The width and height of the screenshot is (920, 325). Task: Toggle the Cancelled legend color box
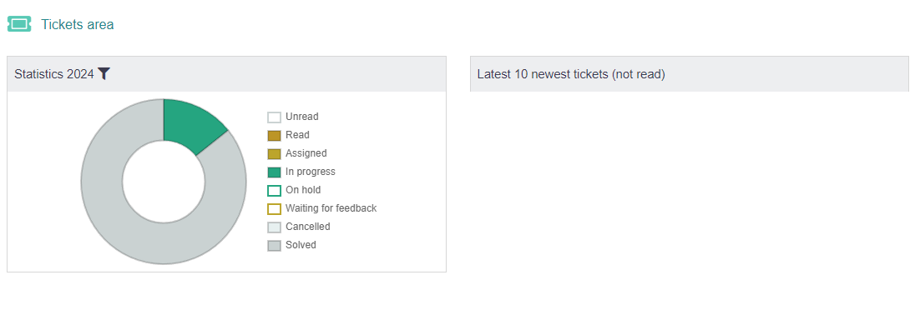pyautogui.click(x=274, y=227)
